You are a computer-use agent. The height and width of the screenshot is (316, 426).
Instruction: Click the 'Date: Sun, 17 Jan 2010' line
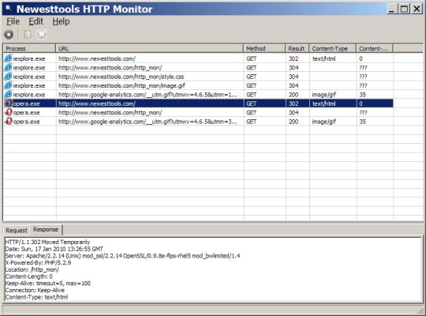[54, 249]
